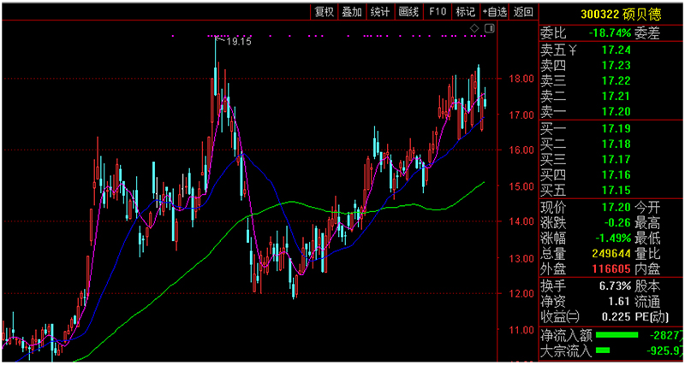This screenshot has width=685, height=365.
Task: Select the 买一 price 17.19
Action: (615, 127)
